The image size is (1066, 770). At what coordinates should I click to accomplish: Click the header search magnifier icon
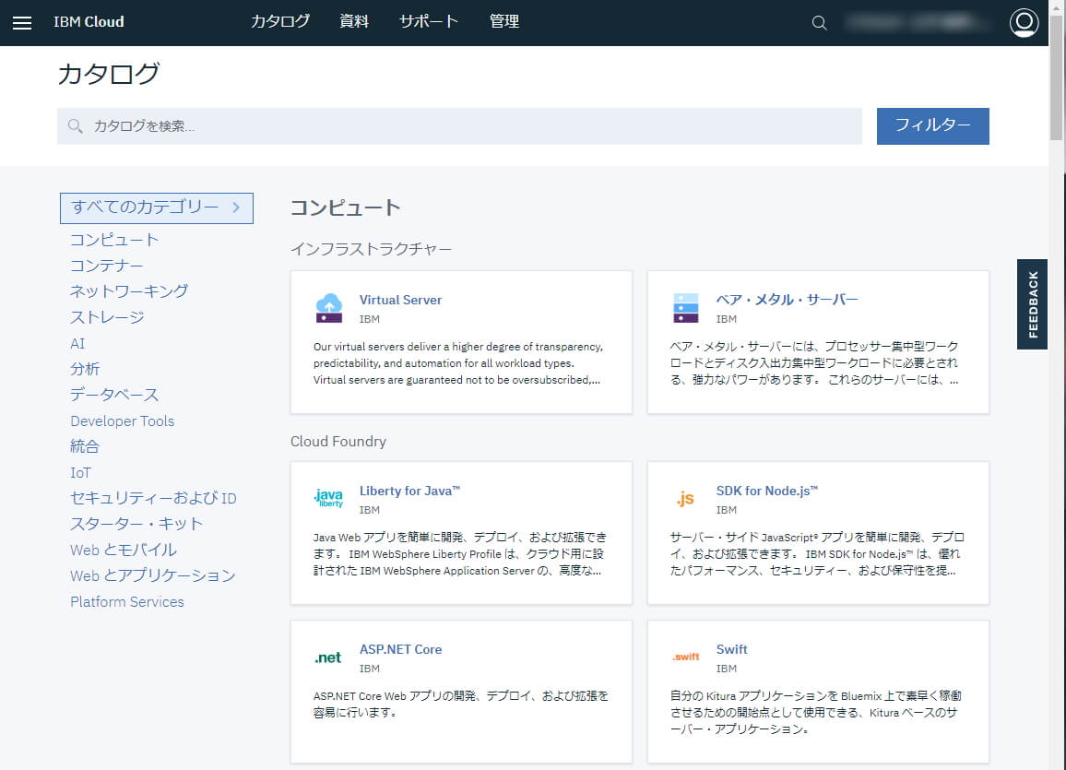[819, 23]
